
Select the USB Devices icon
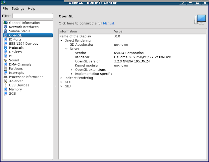5,85
